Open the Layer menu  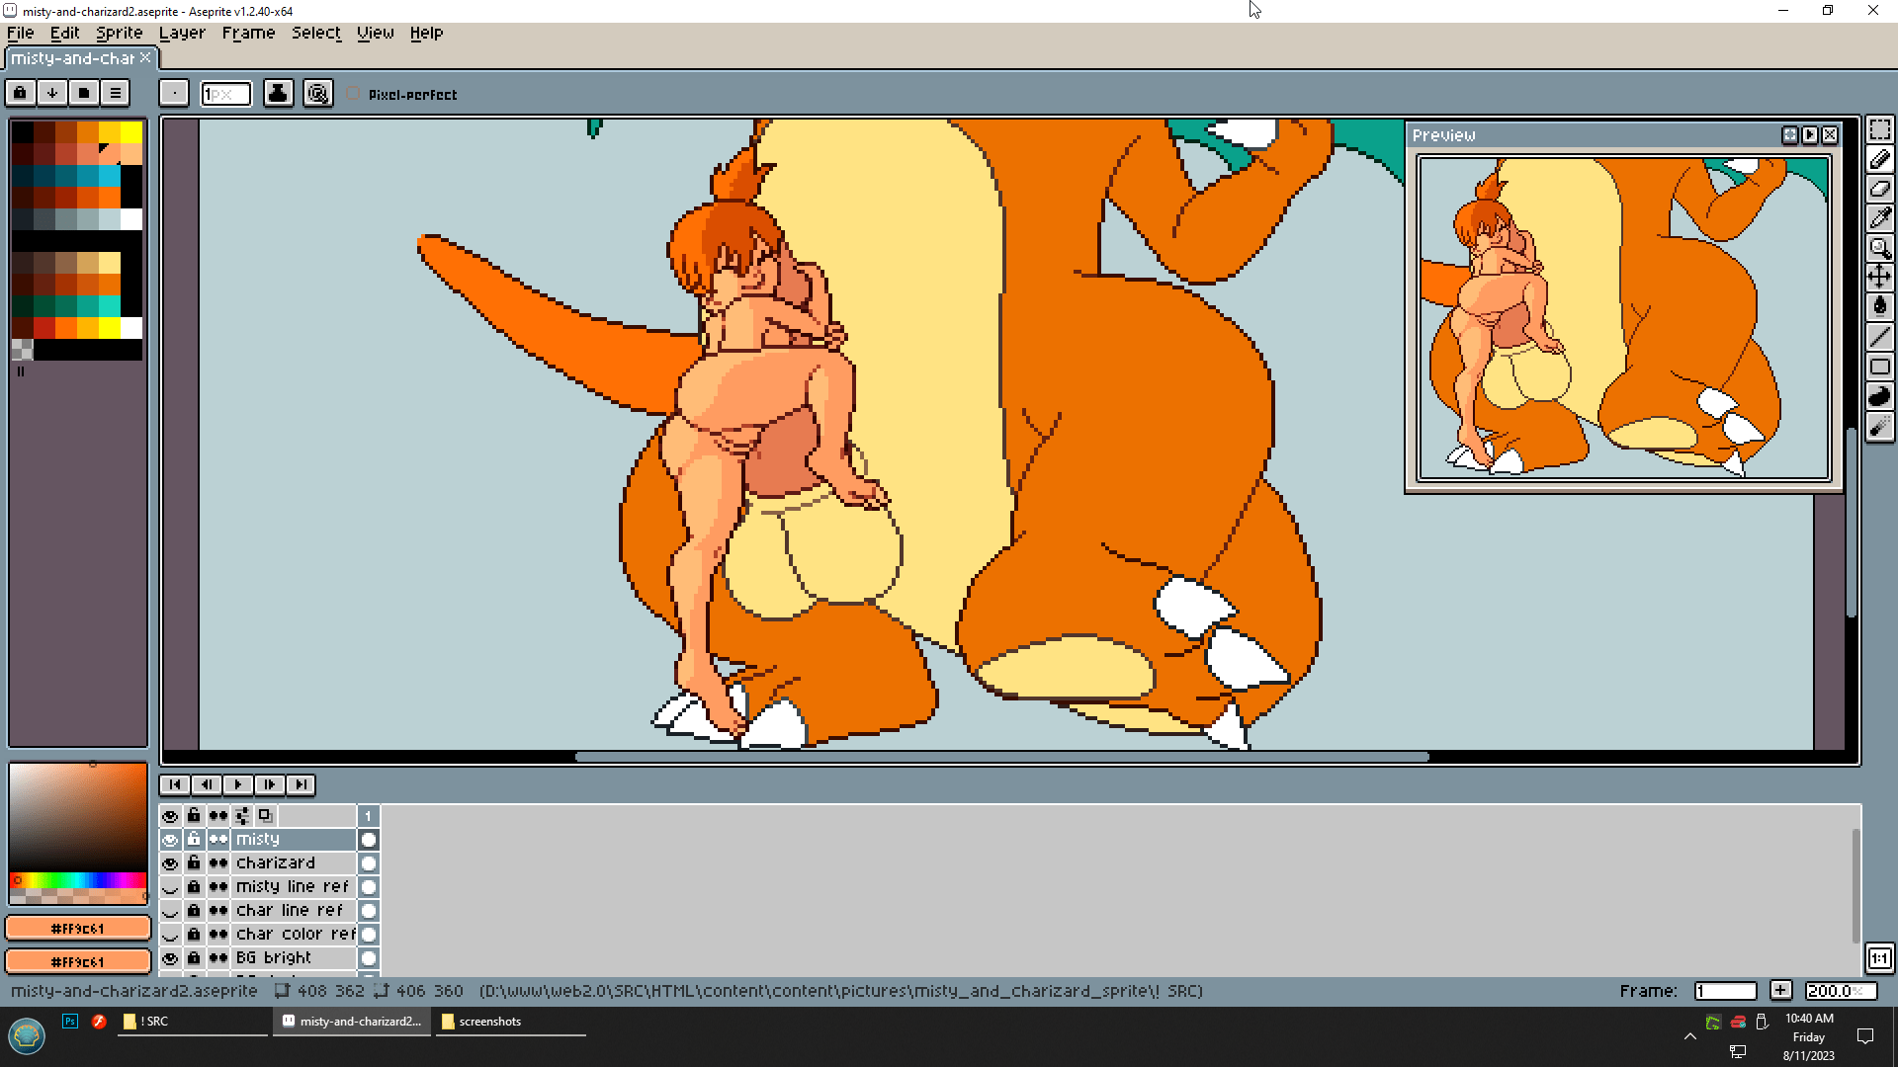(x=182, y=33)
